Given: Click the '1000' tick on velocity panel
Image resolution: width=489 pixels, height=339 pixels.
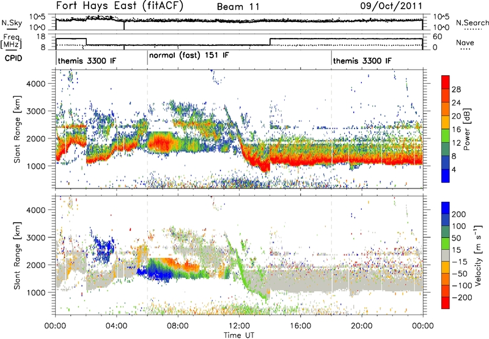Looking at the screenshot, I should pyautogui.click(x=36, y=292).
